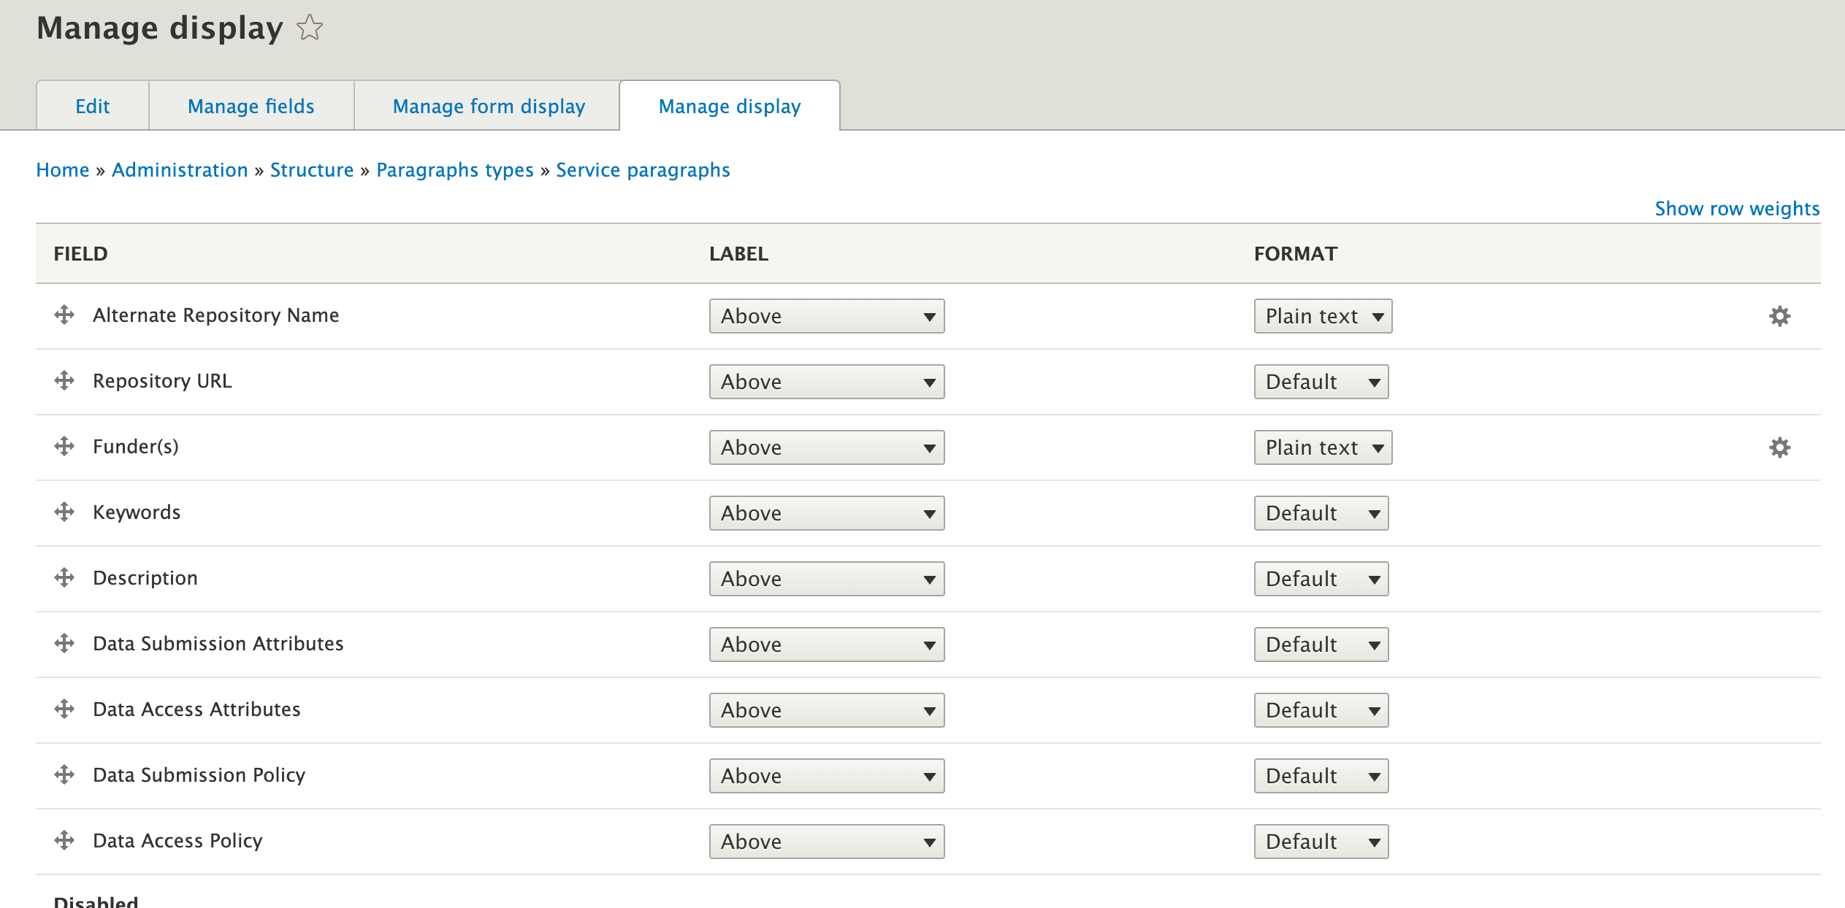
Task: Open format dropdown for Funder(s)
Action: click(1322, 447)
